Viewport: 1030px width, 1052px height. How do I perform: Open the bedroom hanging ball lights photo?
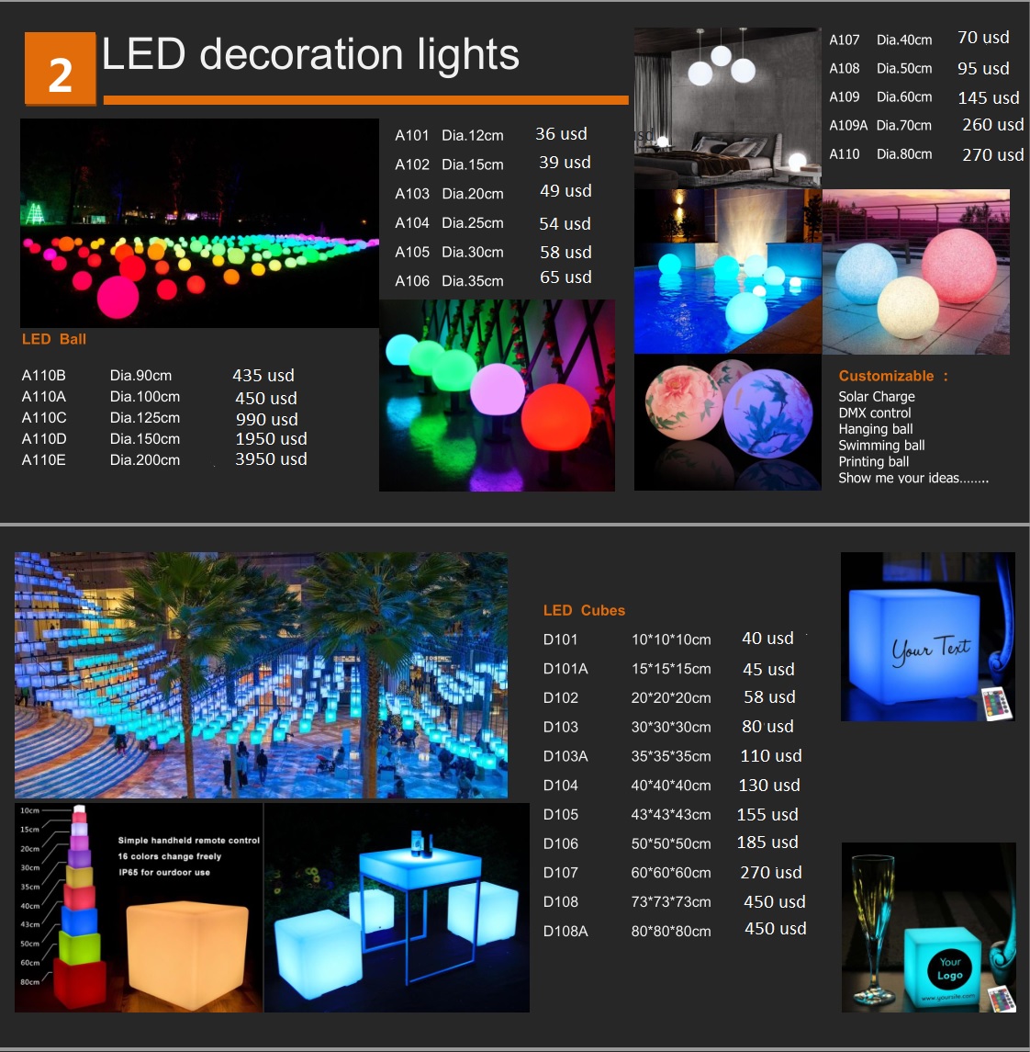click(x=728, y=108)
